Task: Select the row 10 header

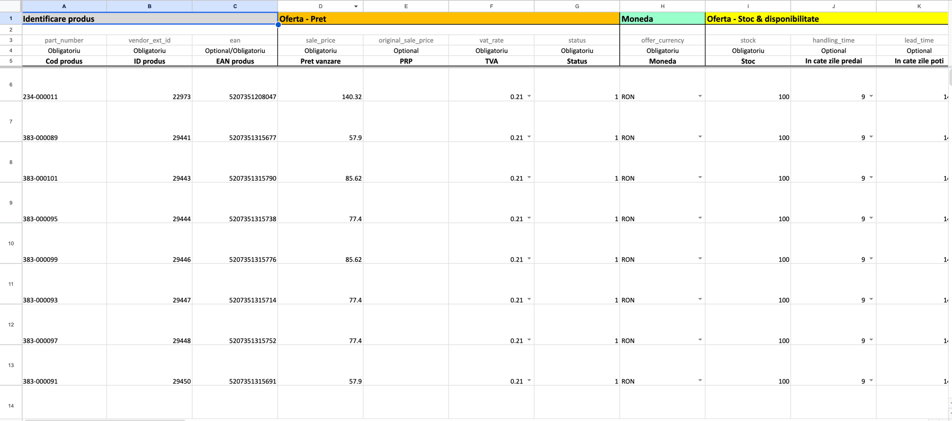Action: tap(10, 243)
